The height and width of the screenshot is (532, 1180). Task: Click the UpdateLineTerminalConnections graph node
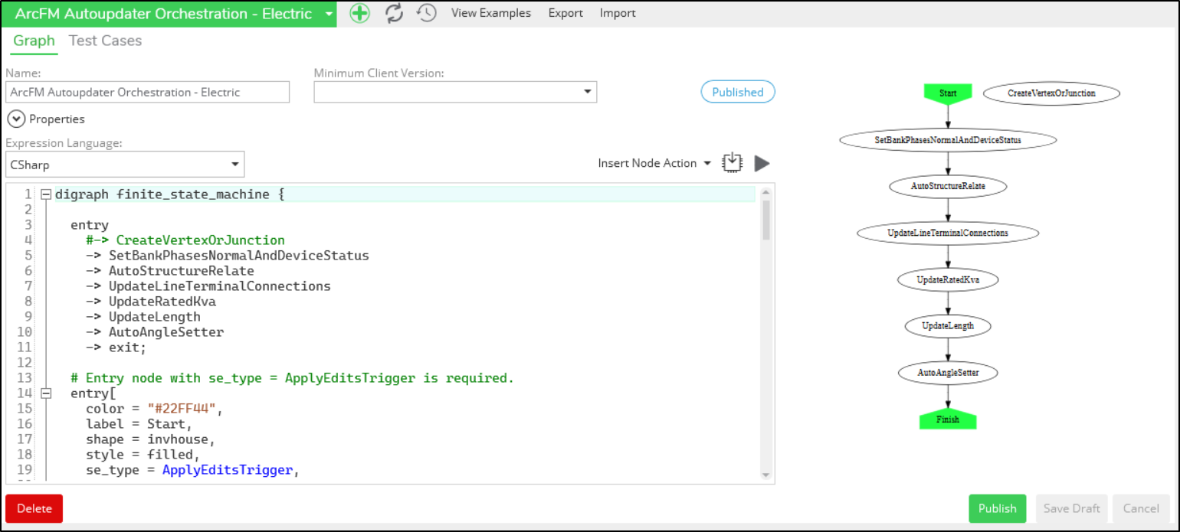coord(948,232)
